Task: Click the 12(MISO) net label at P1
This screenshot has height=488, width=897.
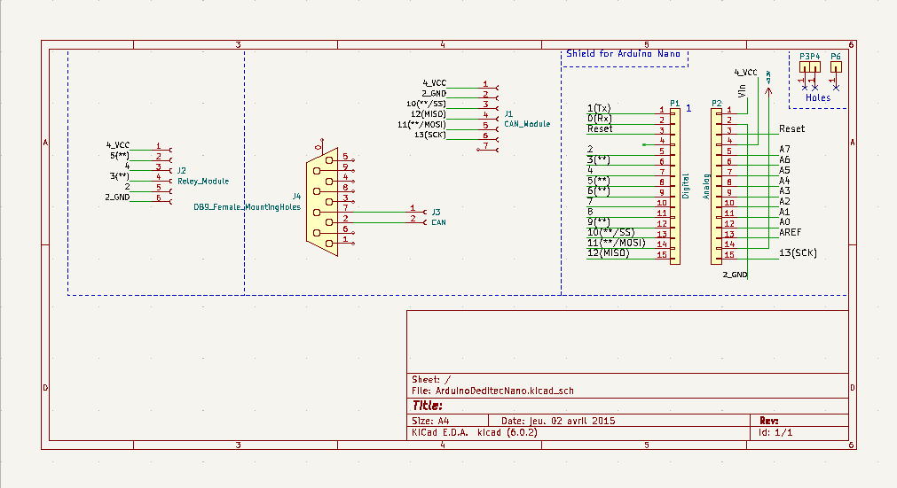Action: click(608, 253)
